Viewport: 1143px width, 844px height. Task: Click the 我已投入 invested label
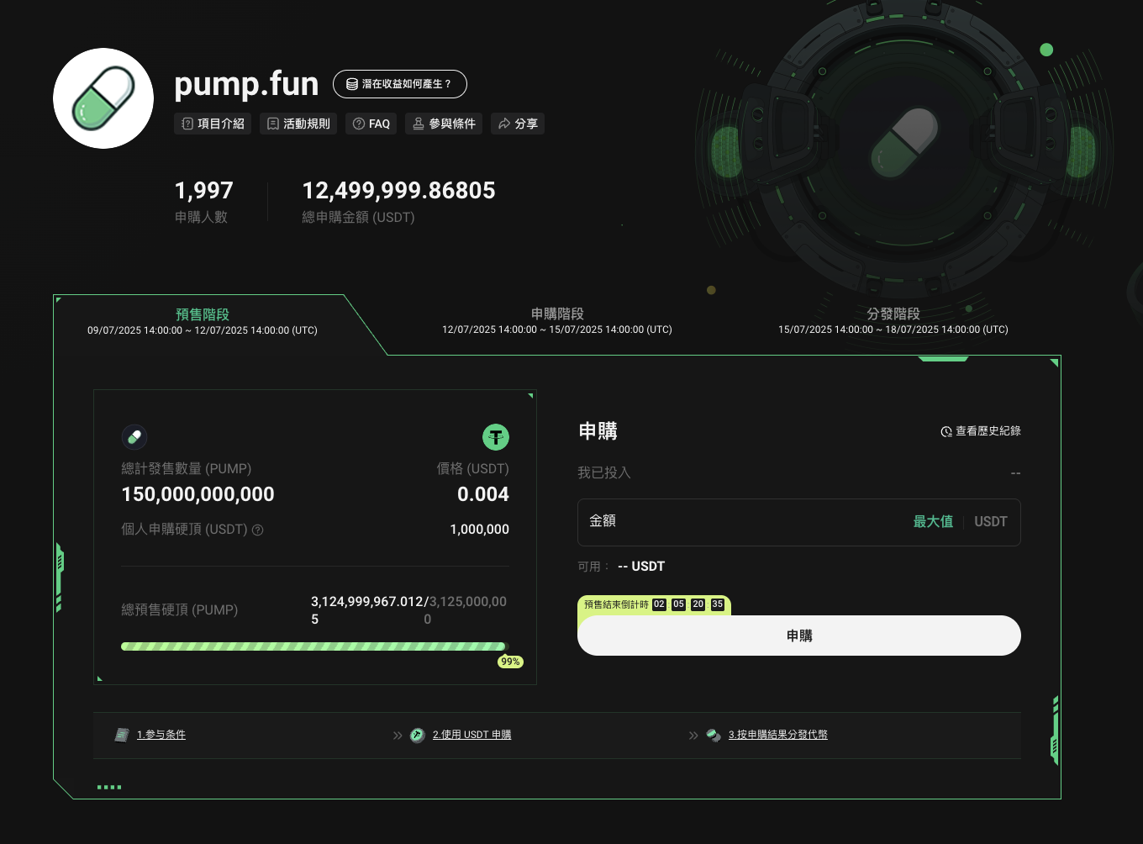click(604, 473)
